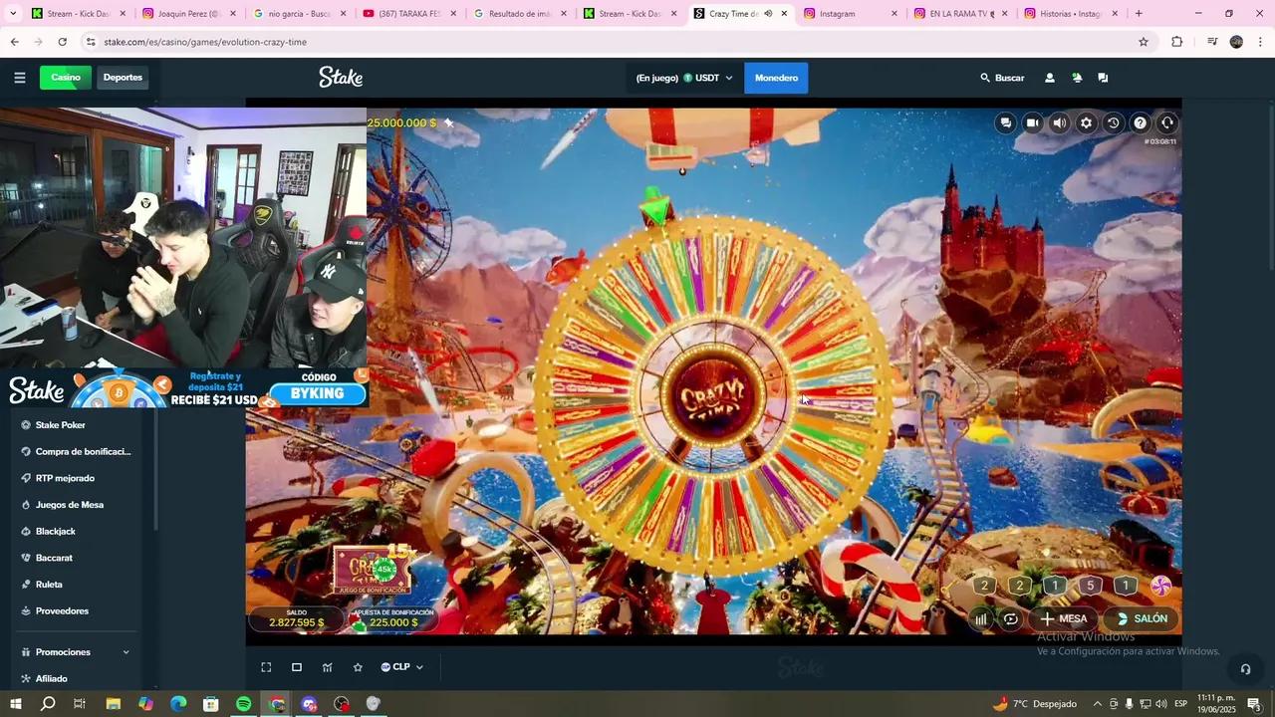
Task: Bookmark this page star icon
Action: (1144, 42)
